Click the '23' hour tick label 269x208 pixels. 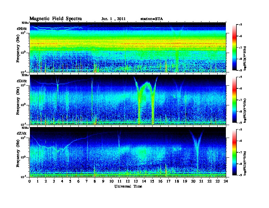[x=217, y=181]
